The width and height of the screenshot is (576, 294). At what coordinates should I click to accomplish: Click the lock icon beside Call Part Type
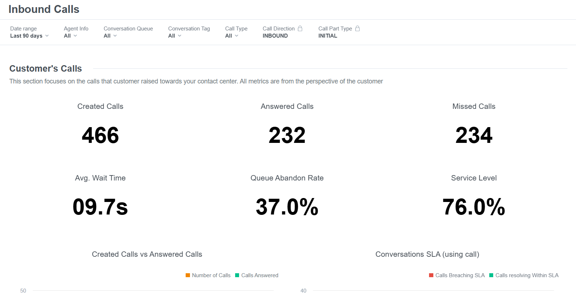pos(357,28)
